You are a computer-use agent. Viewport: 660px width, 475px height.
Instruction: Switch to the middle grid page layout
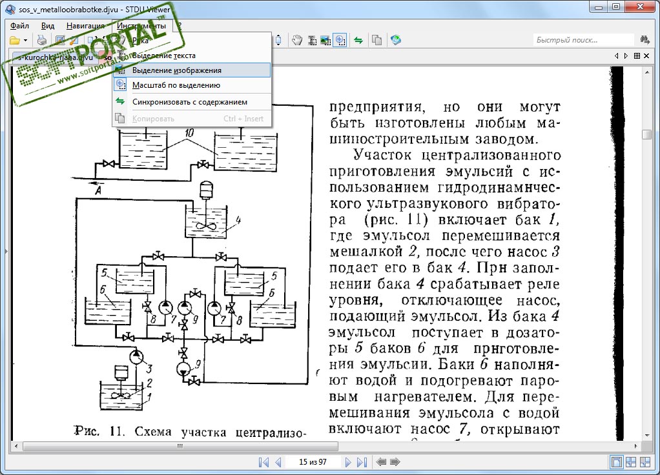(x=631, y=462)
